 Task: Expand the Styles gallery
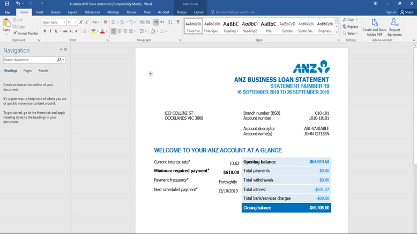click(337, 32)
